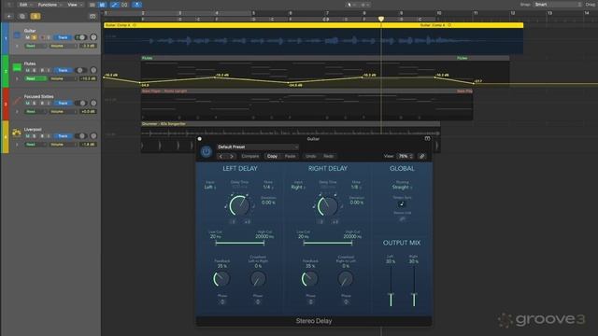Click Left Delay Low Cut/High Cut range slider
Screen dimensions: 598x336
click(239, 243)
